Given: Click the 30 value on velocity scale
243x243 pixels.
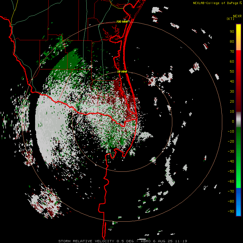Looking at the screenshot, I should pyautogui.click(x=232, y=92).
